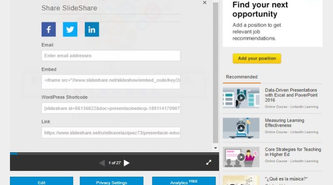Image resolution: width=333 pixels, height=185 pixels.
Task: Play the Data-Driven Presentations course thumbnail
Action: [x=241, y=98]
